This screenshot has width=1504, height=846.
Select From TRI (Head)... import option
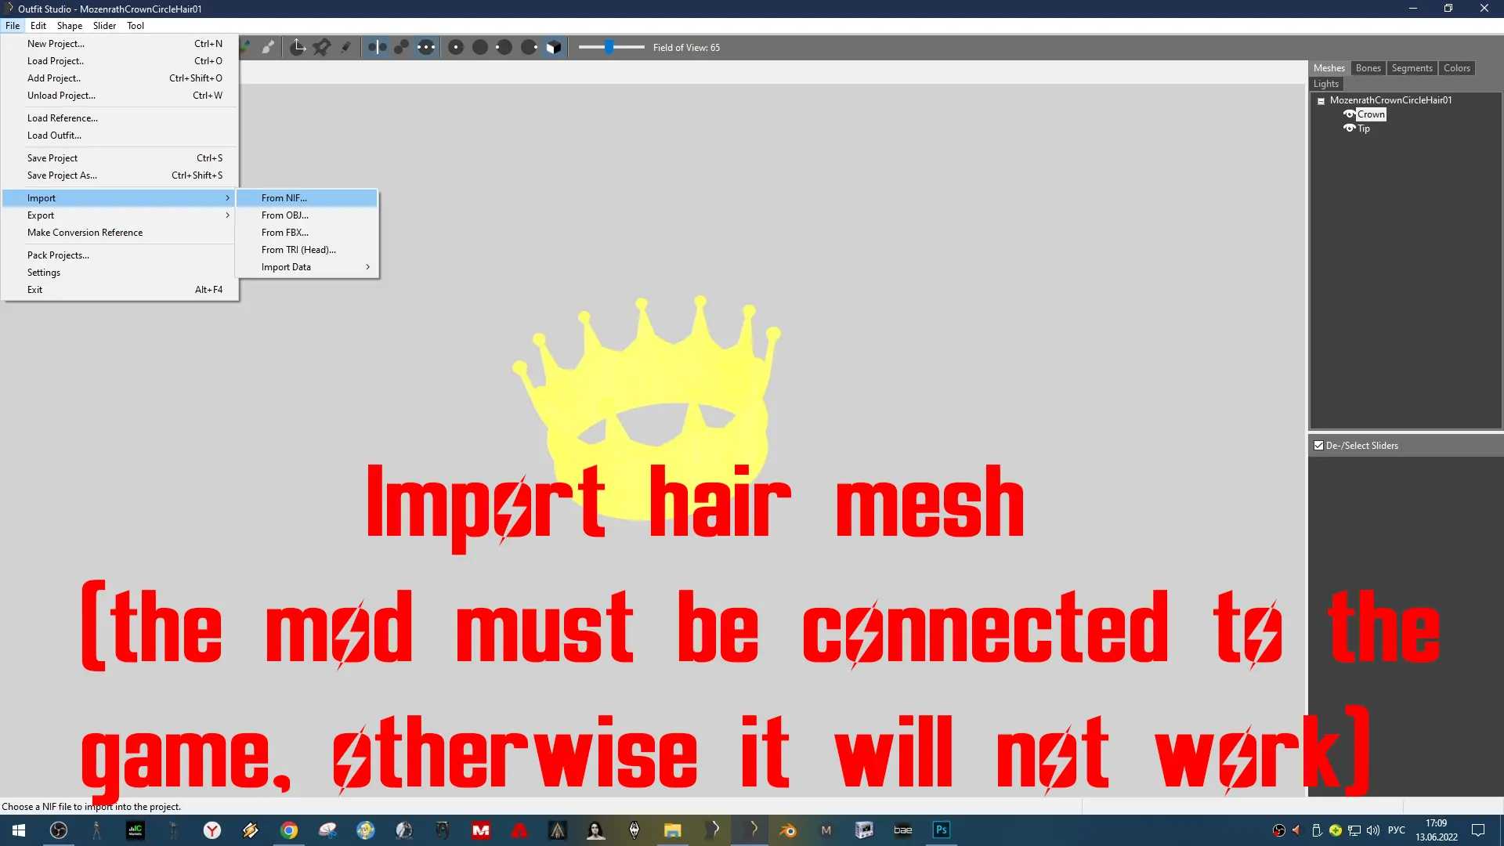(x=307, y=250)
